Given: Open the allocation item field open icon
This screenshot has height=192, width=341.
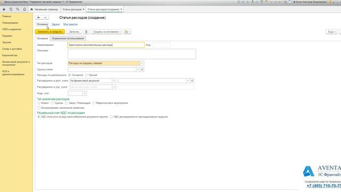Looking at the screenshot, I should pos(192,81).
